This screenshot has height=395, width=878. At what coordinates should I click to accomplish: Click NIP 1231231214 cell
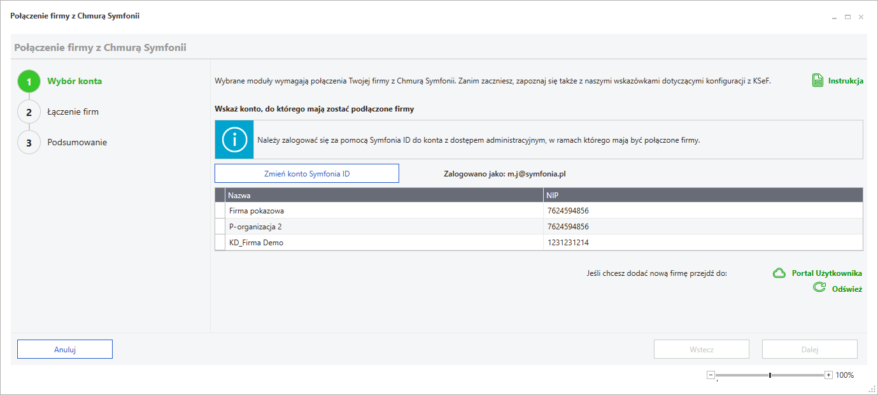click(x=703, y=243)
